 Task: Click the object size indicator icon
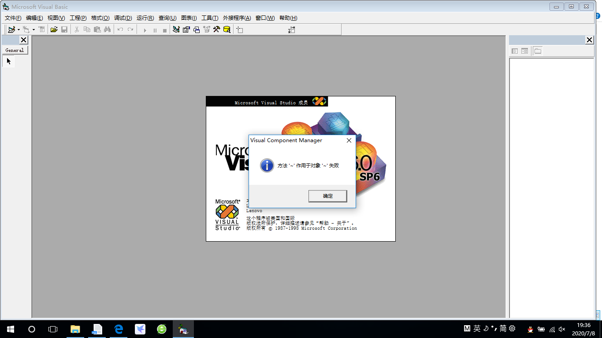point(291,29)
